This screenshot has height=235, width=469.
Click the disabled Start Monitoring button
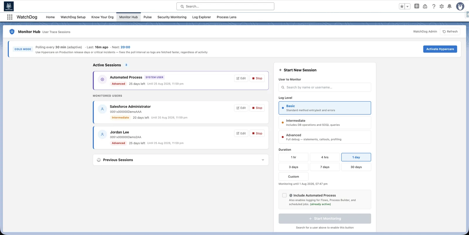[325, 219]
